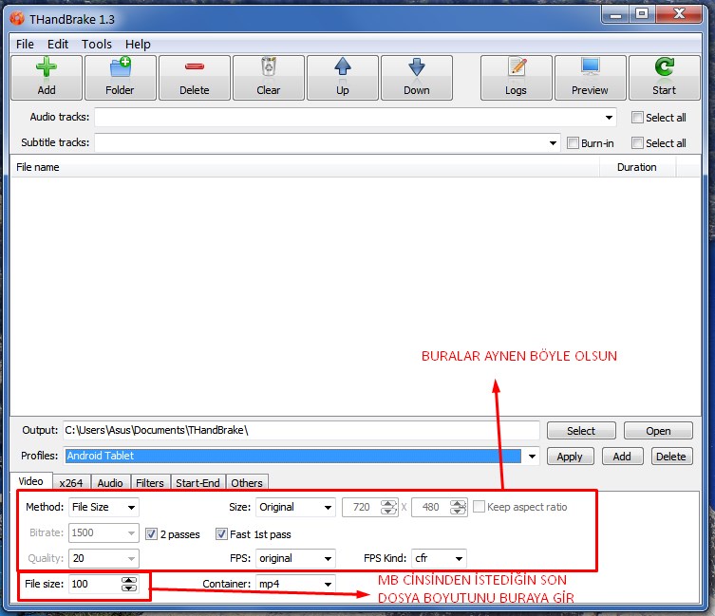This screenshot has width=715, height=616.
Task: Select the Android Tablet profile text
Action: pos(101,456)
